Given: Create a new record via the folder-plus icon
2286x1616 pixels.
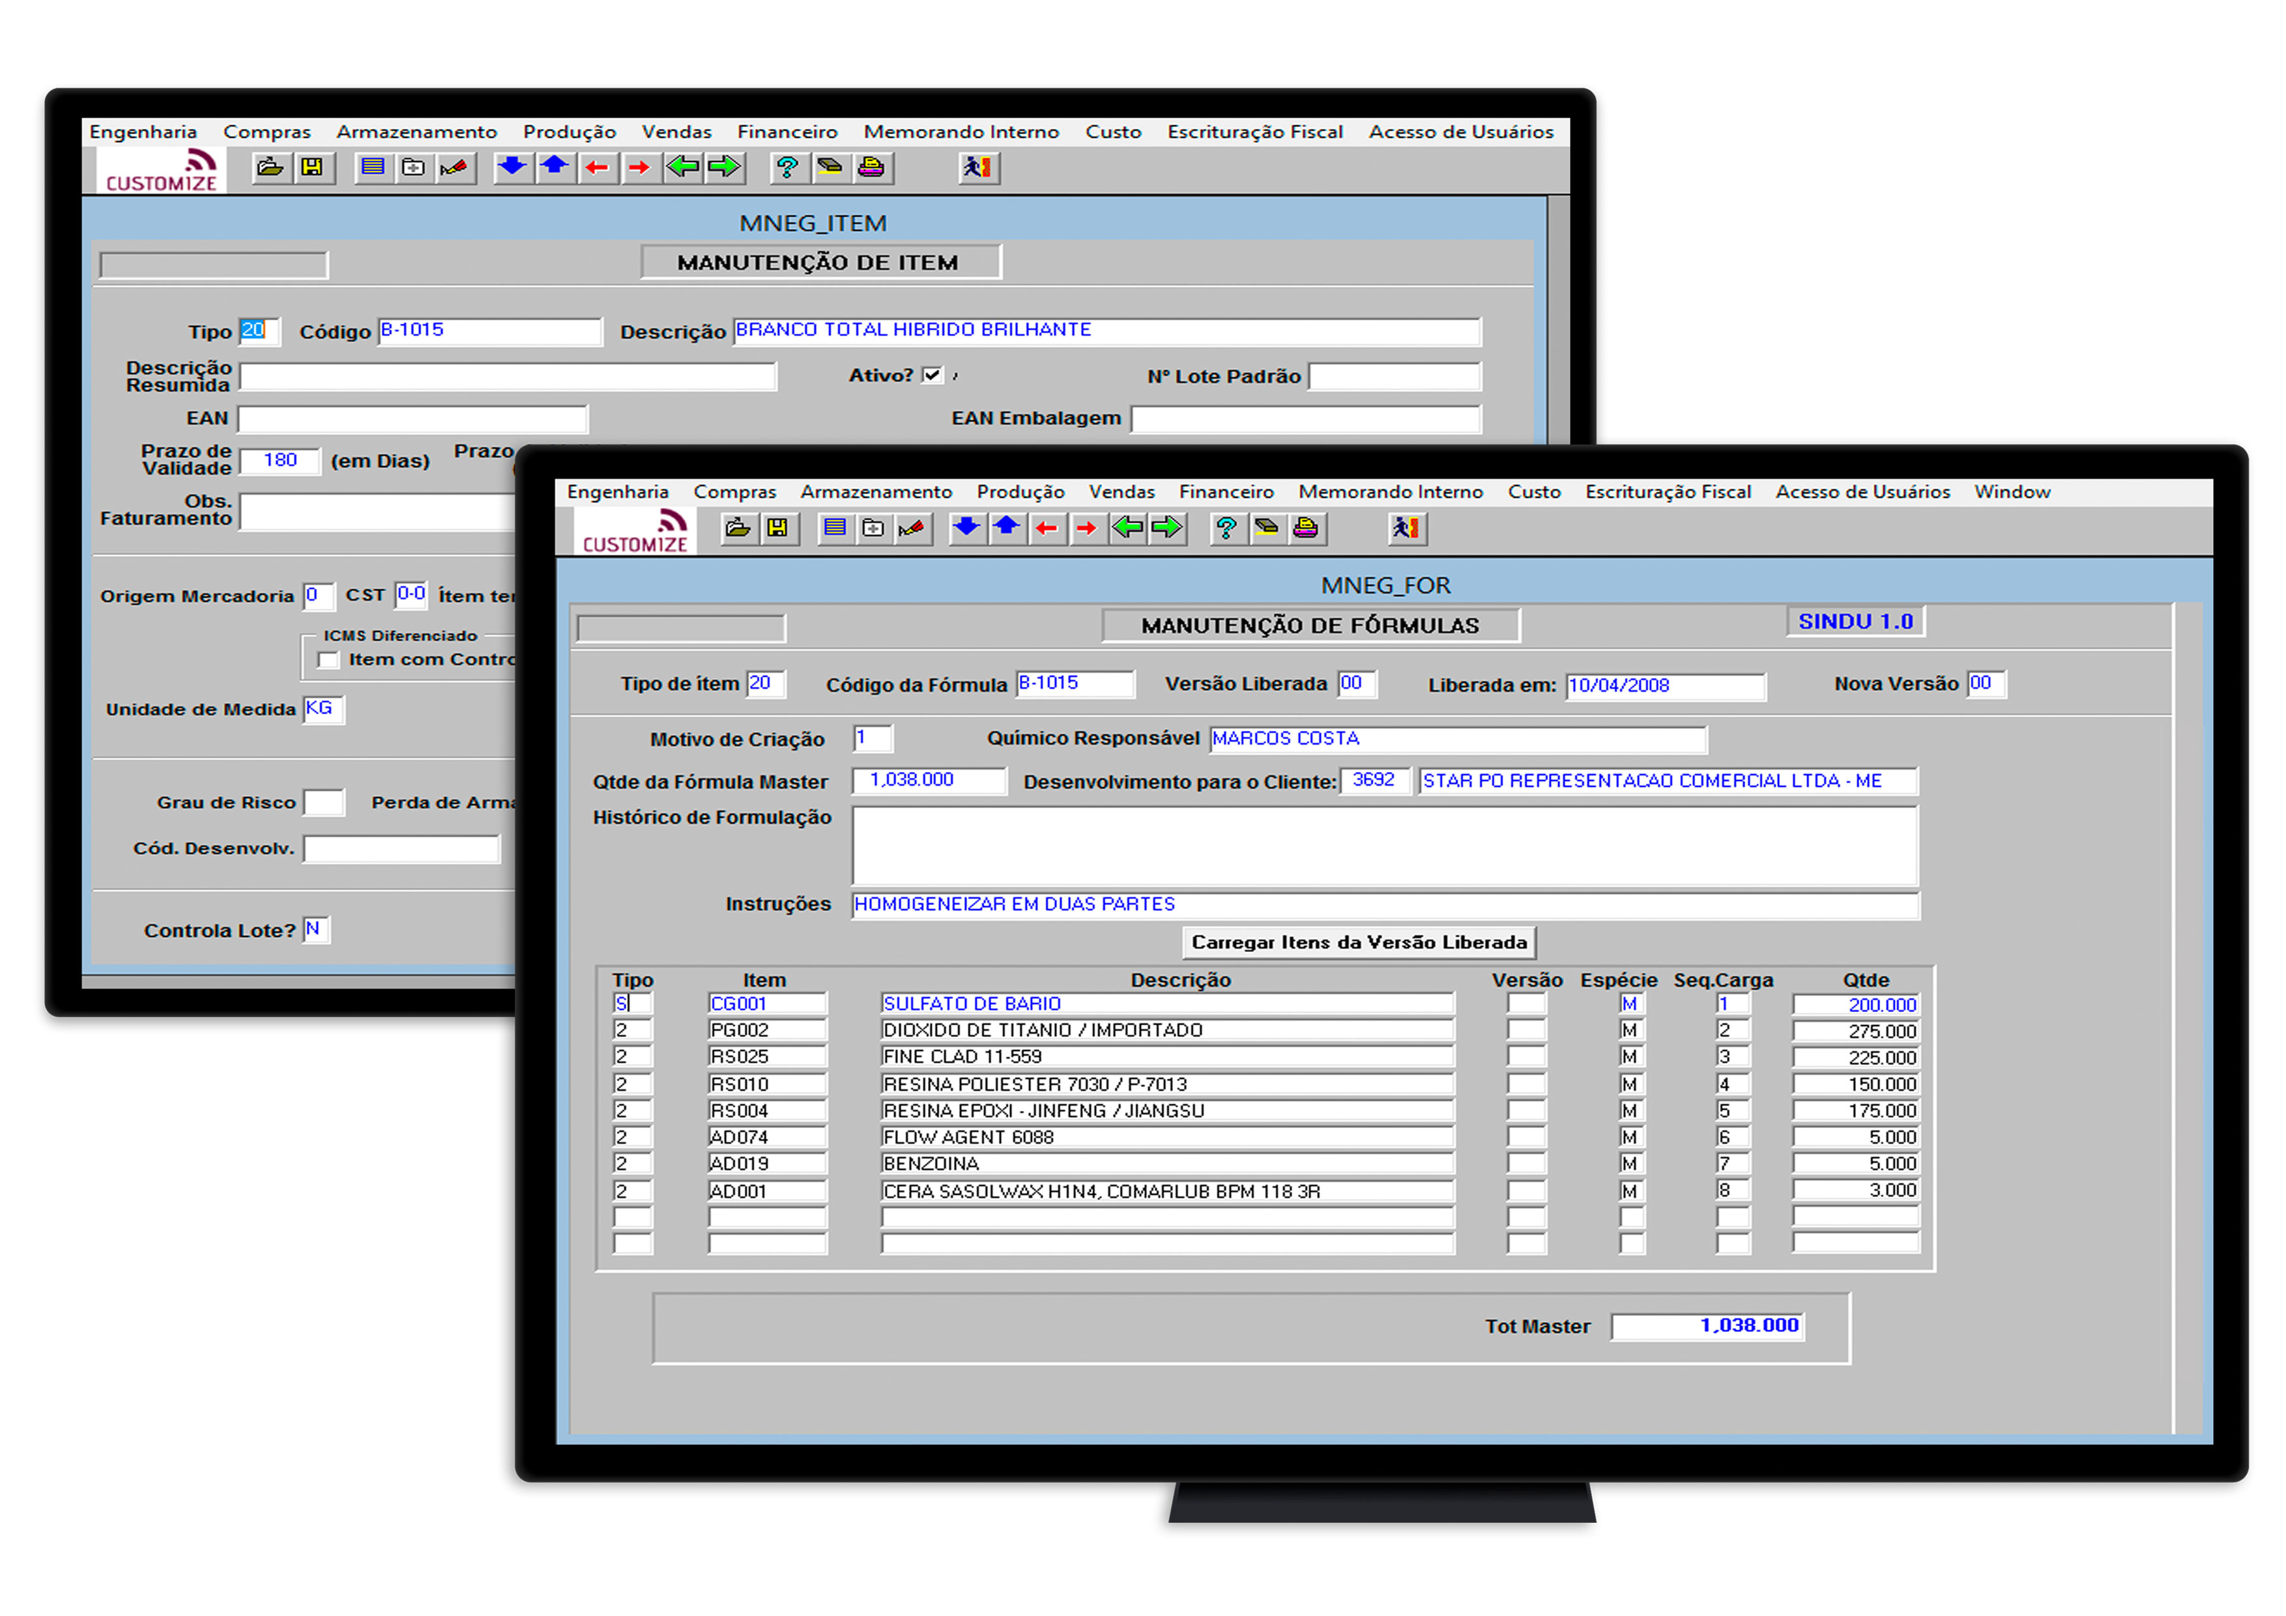Looking at the screenshot, I should (x=873, y=528).
